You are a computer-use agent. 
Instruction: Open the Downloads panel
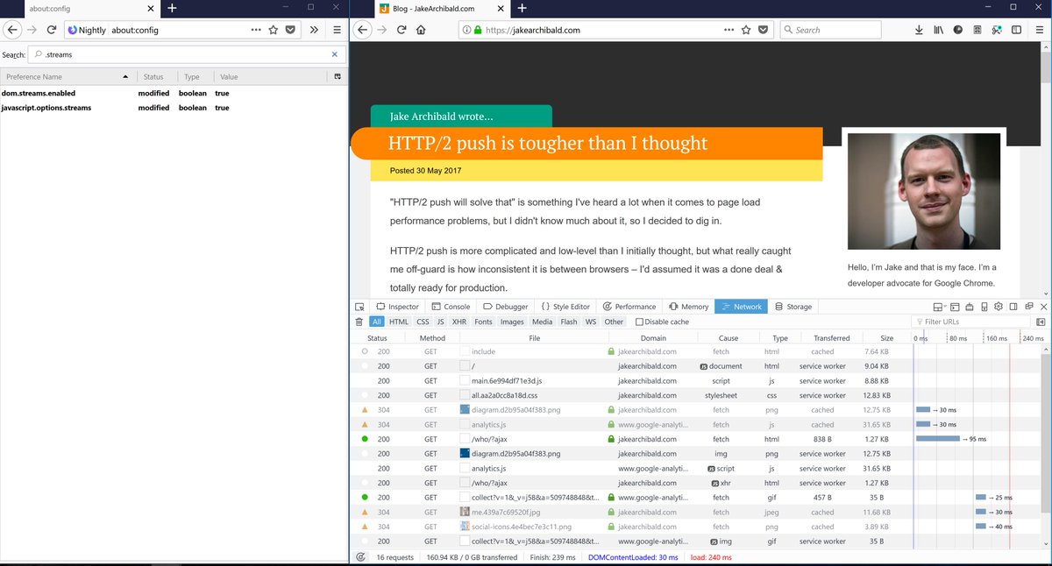point(918,29)
